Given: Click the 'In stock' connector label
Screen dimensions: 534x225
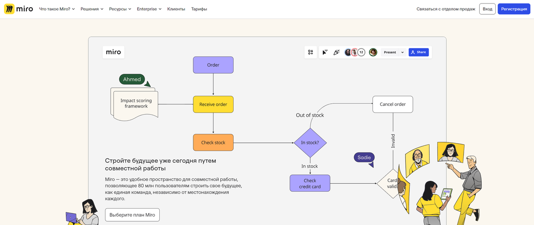Looking at the screenshot, I should point(310,166).
